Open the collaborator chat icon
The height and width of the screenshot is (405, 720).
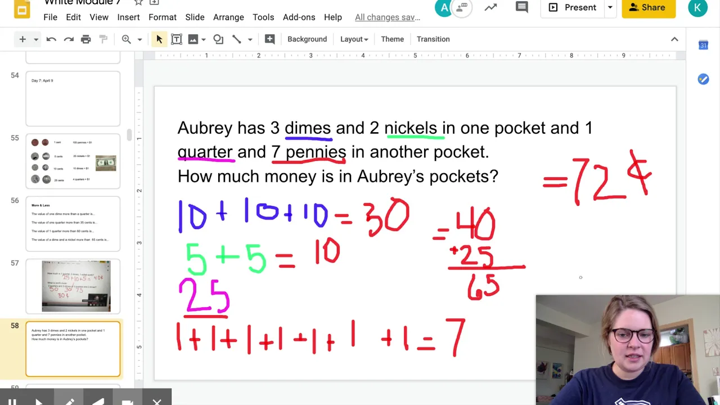click(462, 8)
